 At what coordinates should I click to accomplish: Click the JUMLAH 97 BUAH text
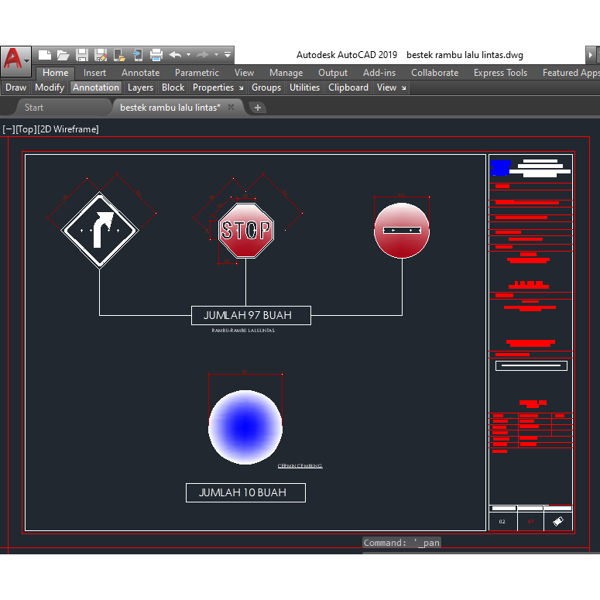[x=248, y=315]
